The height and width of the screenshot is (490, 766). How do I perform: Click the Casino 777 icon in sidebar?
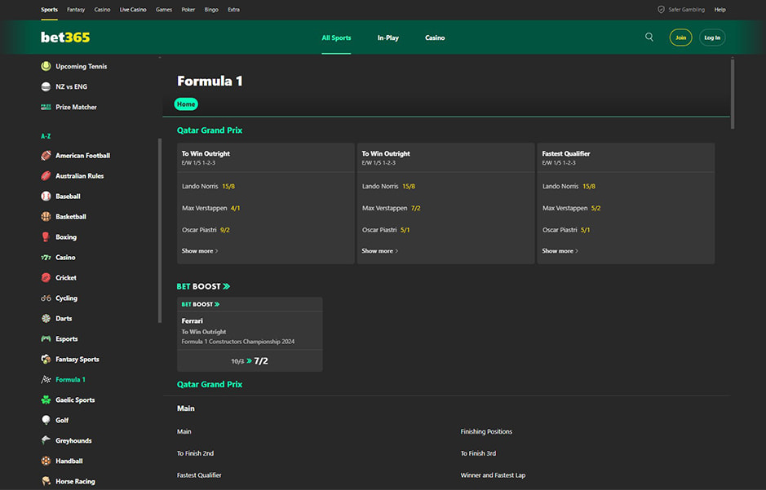[x=46, y=257]
